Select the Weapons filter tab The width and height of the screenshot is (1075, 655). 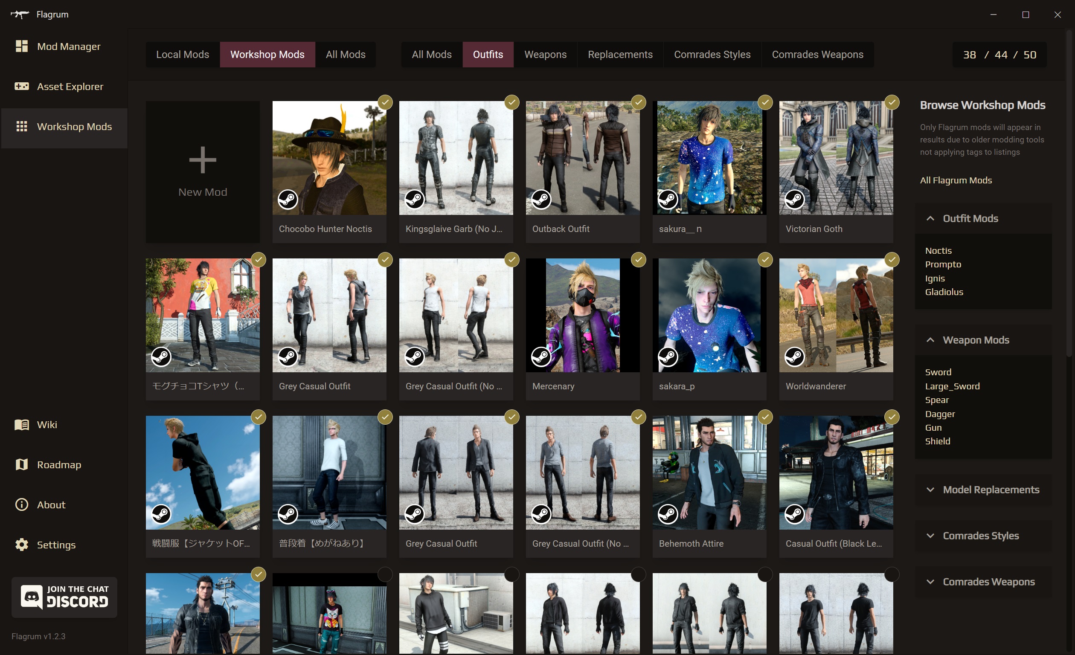click(x=545, y=55)
